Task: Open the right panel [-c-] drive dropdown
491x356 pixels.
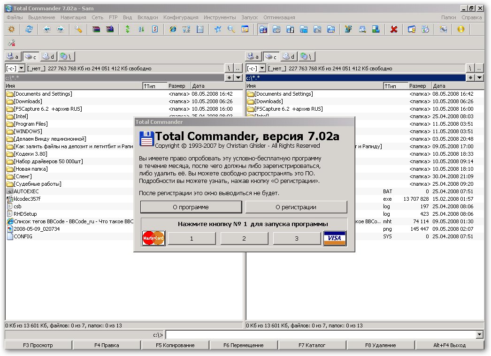Action: click(x=262, y=68)
